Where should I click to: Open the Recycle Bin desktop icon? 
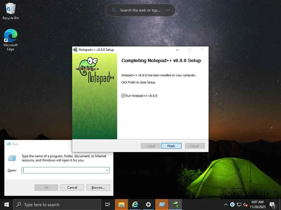click(x=11, y=11)
